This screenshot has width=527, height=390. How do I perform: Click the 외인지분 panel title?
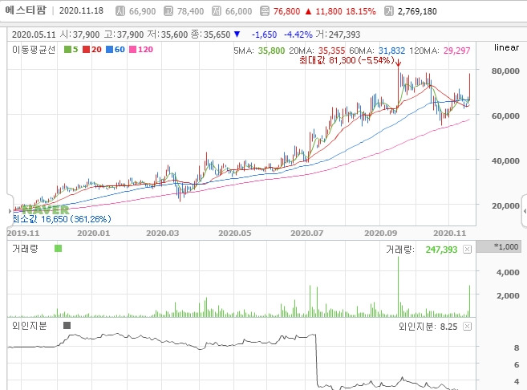click(30, 326)
